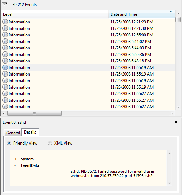Screen dimensions: 182x195
Task: Click the info icon for 5:44:02 PM event
Action: click(x=5, y=41)
